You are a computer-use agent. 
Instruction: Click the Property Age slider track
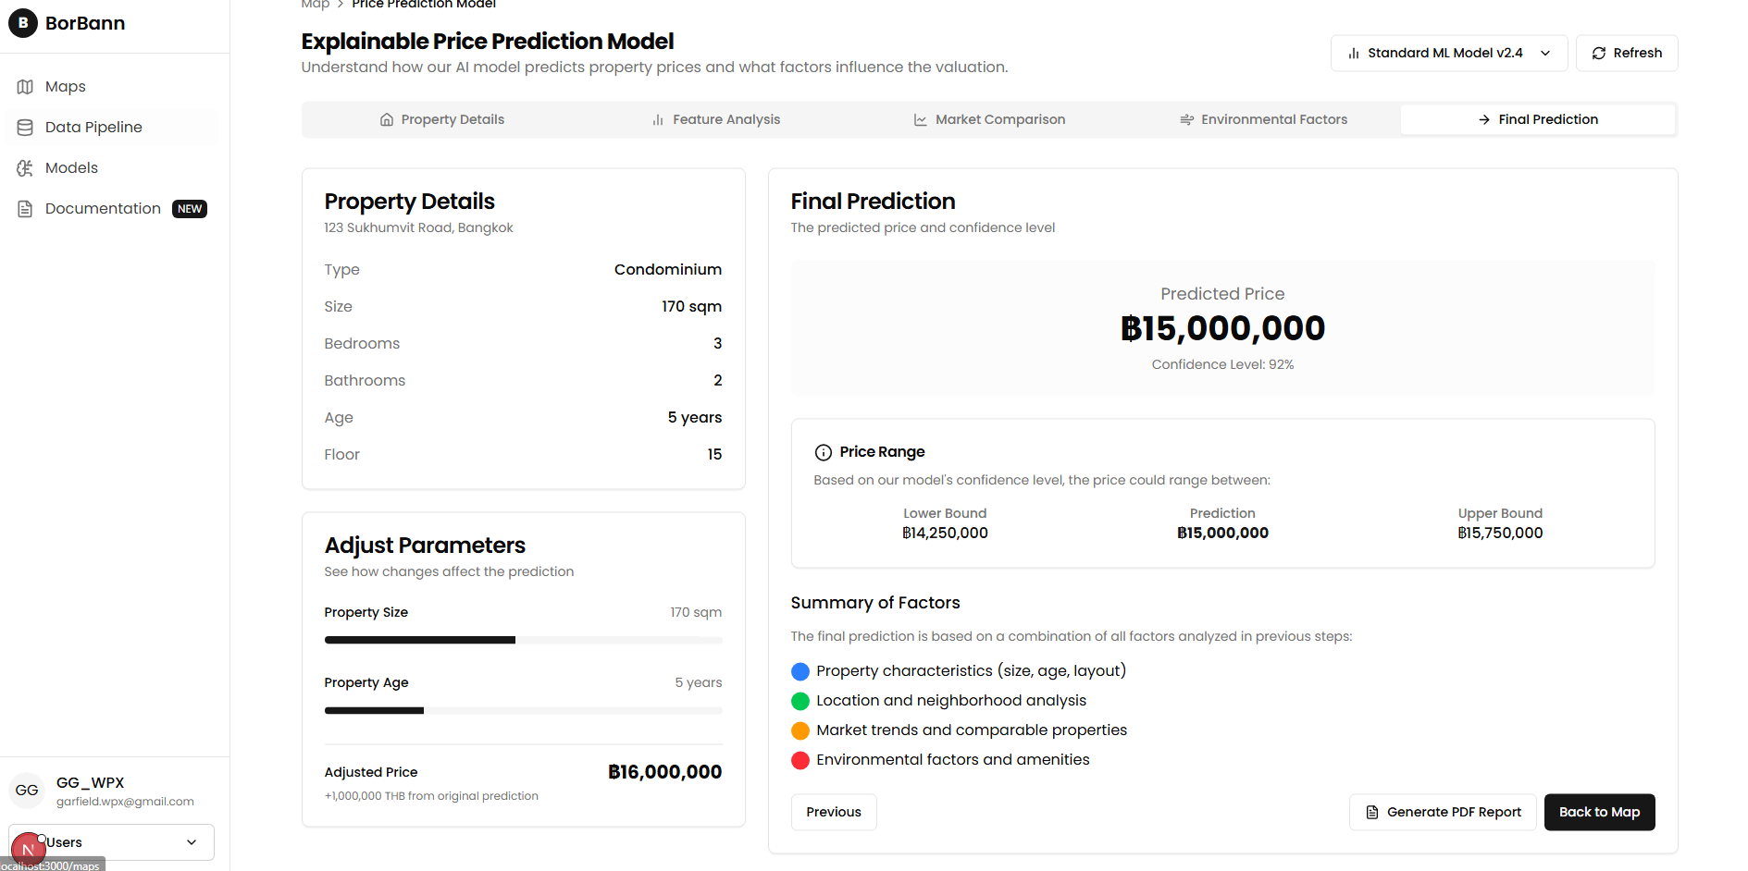(523, 710)
